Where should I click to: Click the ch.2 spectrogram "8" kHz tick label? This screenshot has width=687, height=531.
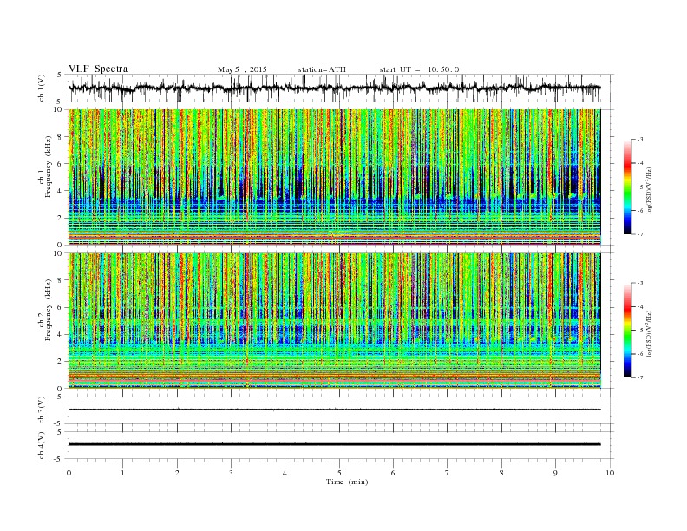(x=61, y=280)
